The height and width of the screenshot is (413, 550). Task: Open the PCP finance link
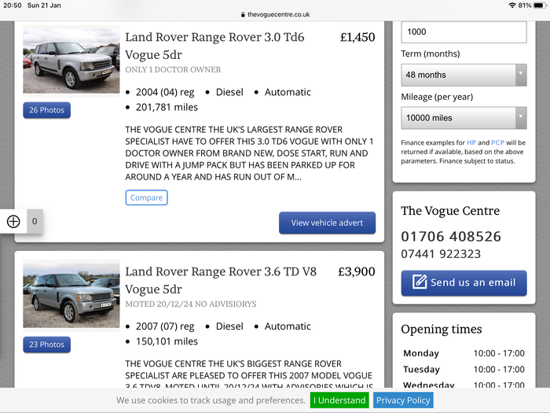[497, 142]
